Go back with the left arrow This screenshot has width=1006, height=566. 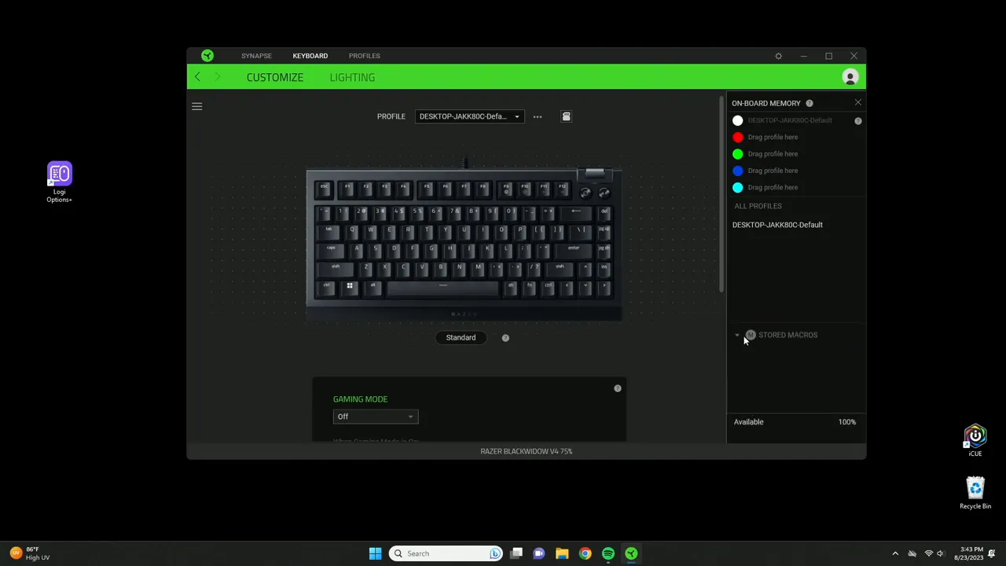point(197,77)
